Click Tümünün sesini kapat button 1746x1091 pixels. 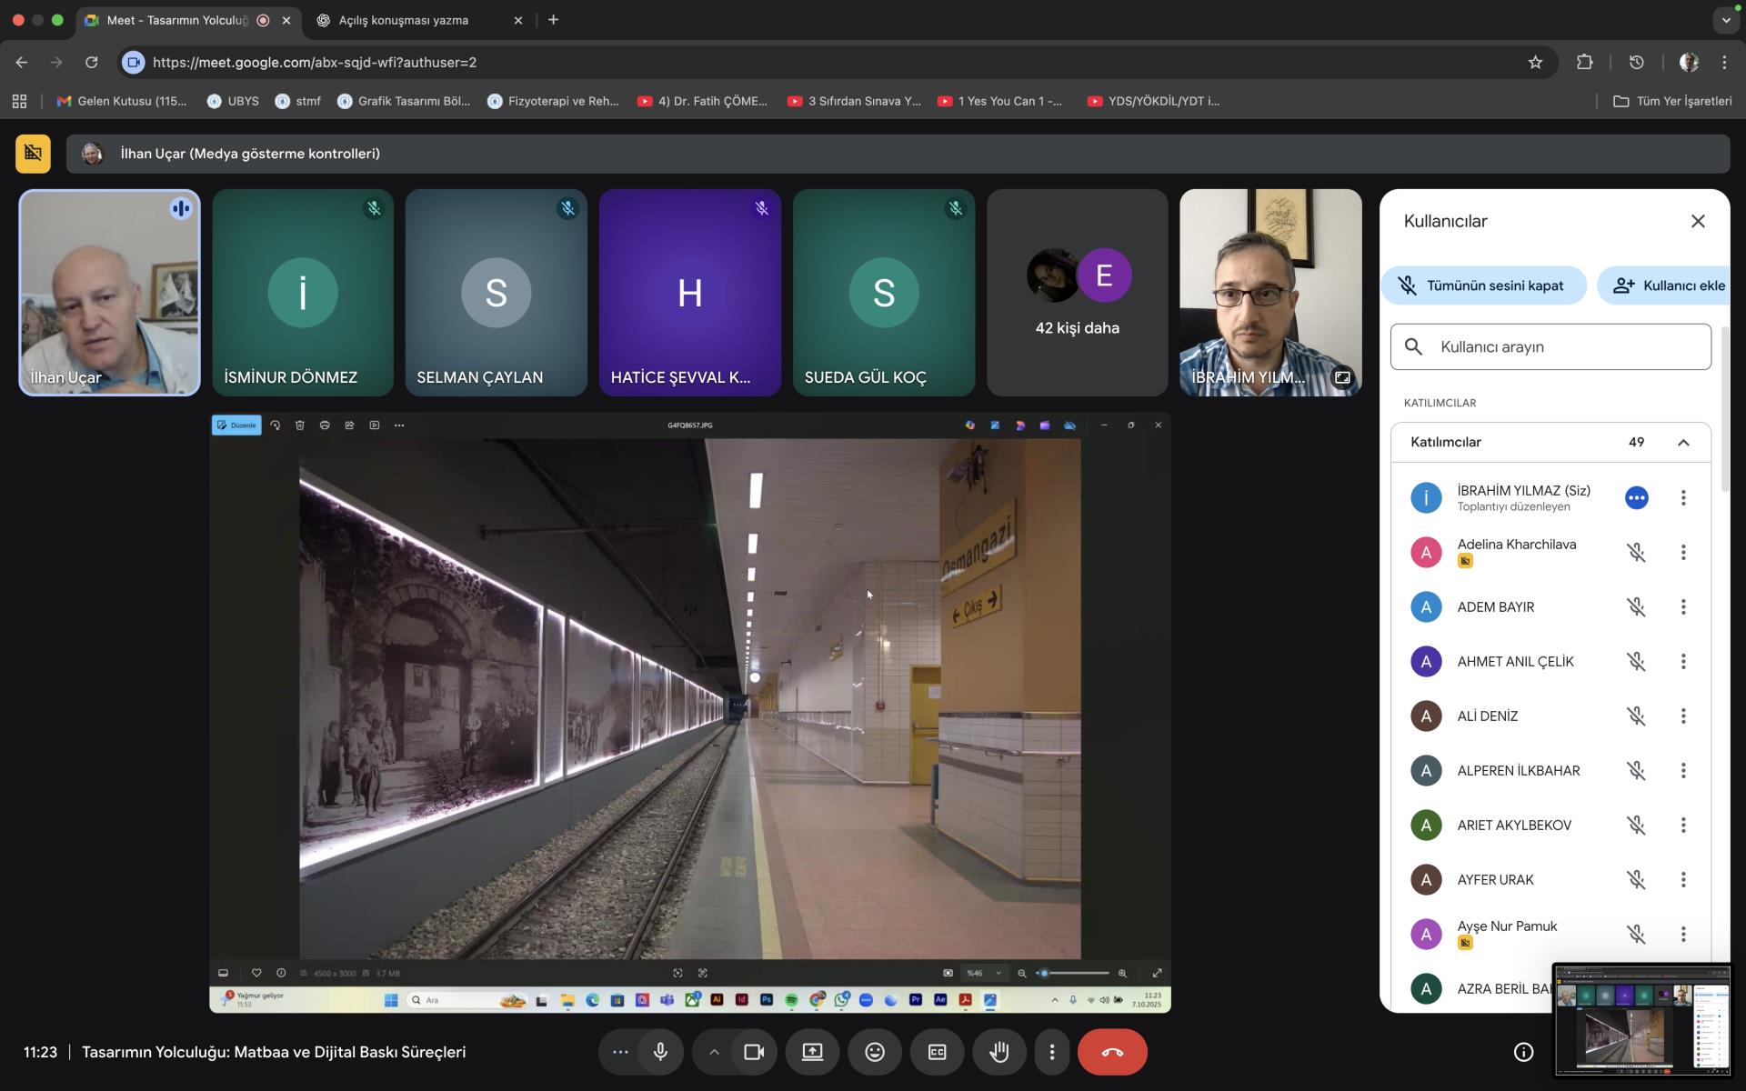(x=1483, y=285)
